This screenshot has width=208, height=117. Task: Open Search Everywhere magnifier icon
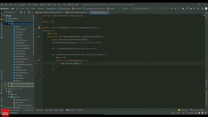point(202,8)
